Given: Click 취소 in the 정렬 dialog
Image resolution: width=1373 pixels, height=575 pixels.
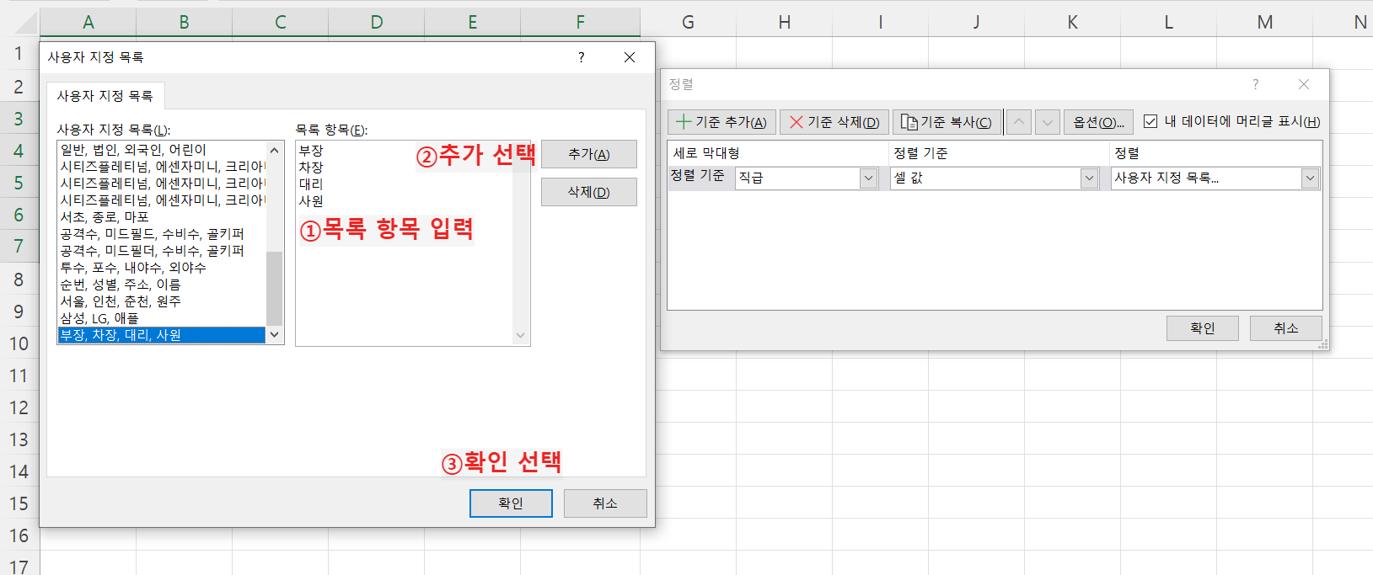Looking at the screenshot, I should pos(1286,328).
